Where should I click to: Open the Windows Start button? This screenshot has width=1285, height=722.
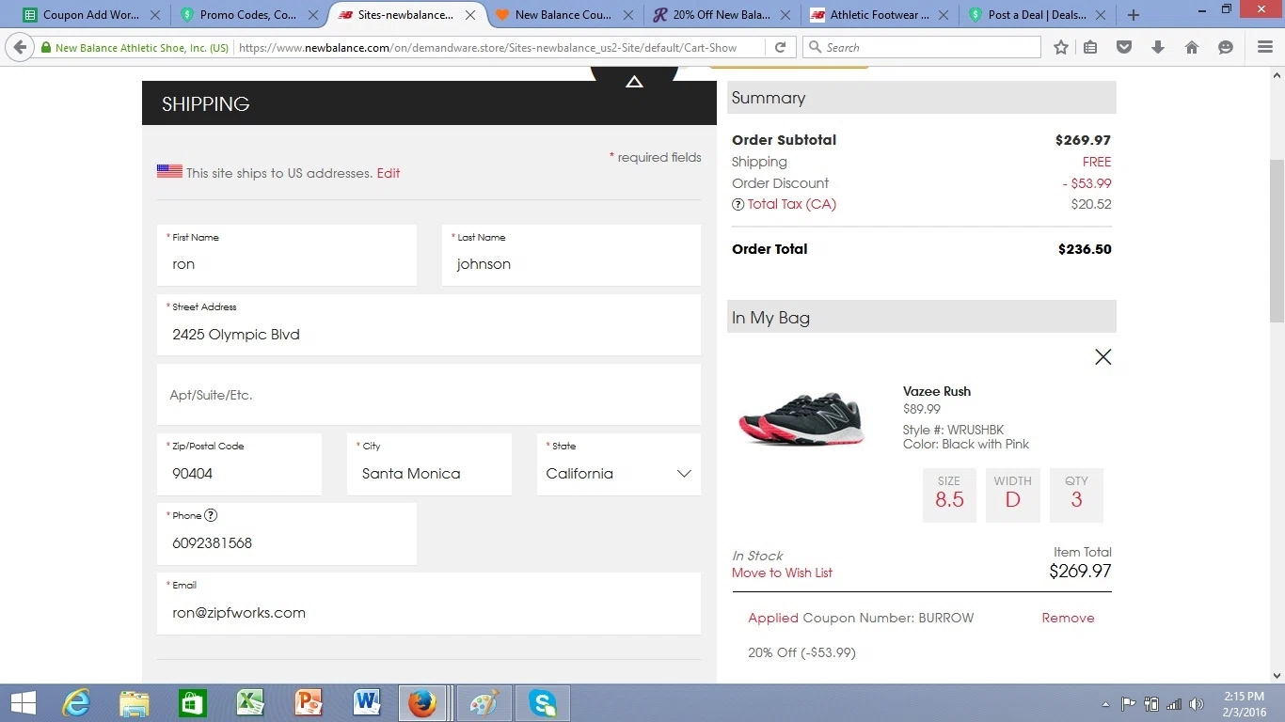click(x=24, y=703)
